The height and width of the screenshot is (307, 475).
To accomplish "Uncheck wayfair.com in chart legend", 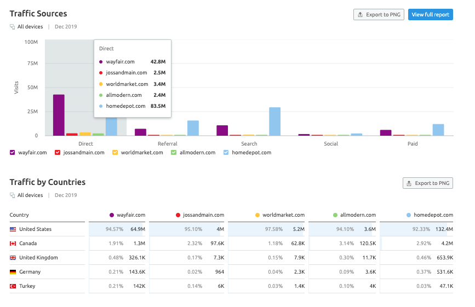I will [x=13, y=153].
